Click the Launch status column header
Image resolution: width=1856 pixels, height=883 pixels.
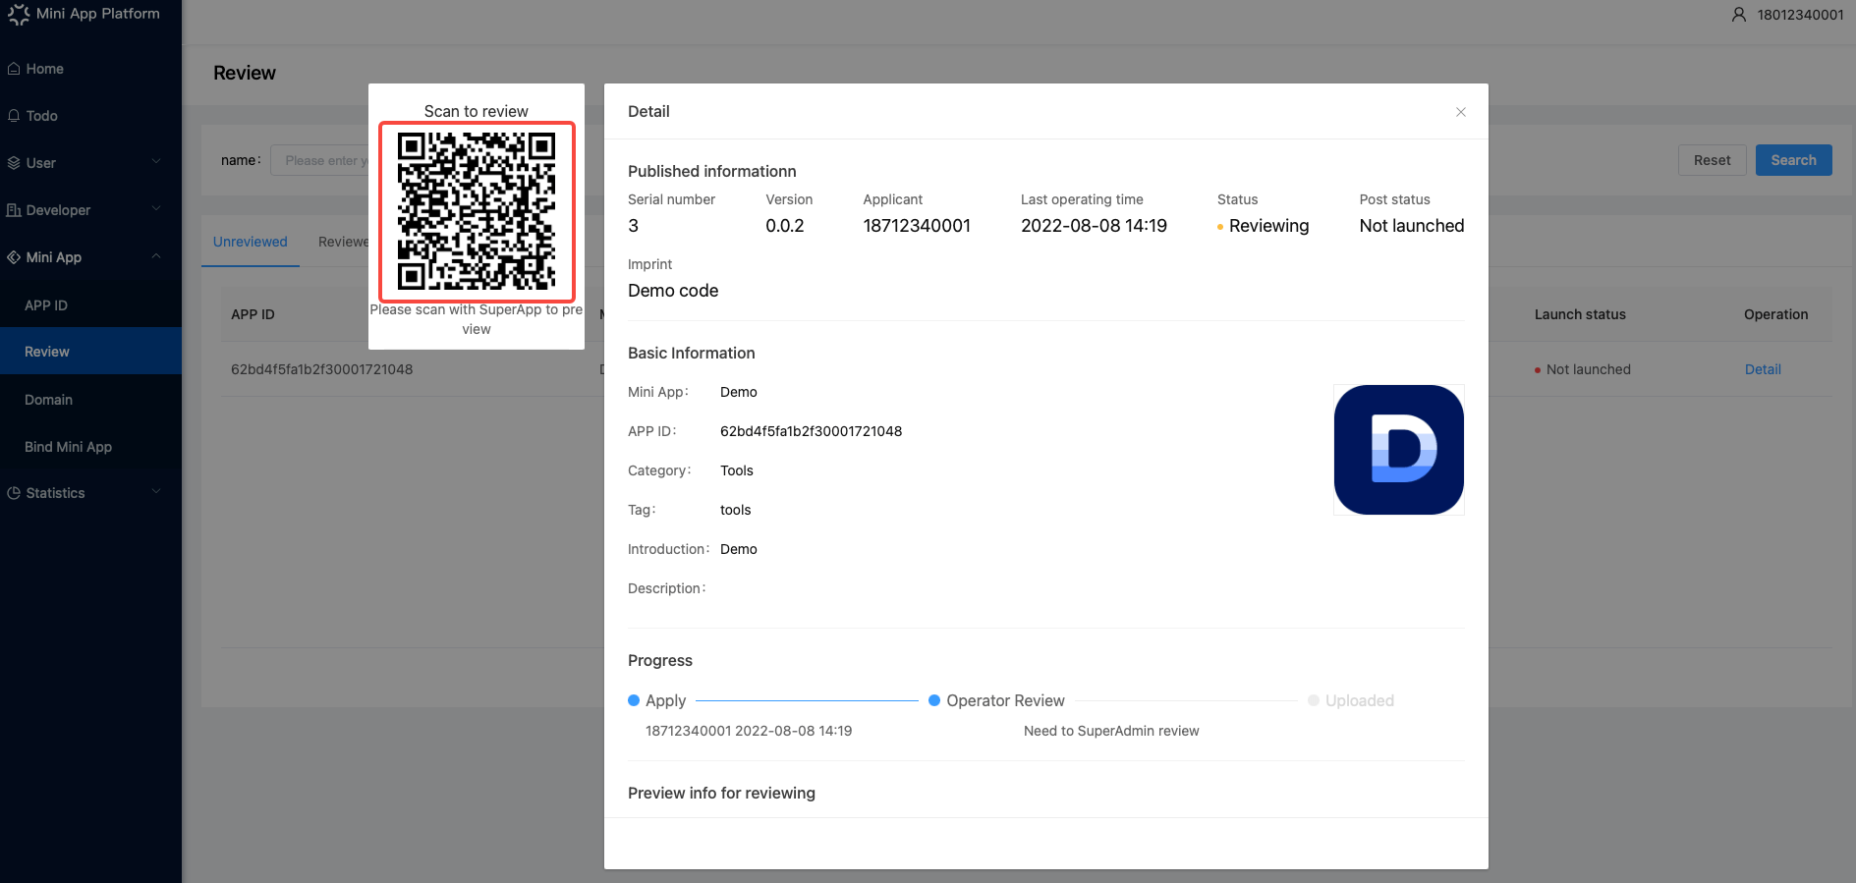(x=1580, y=314)
